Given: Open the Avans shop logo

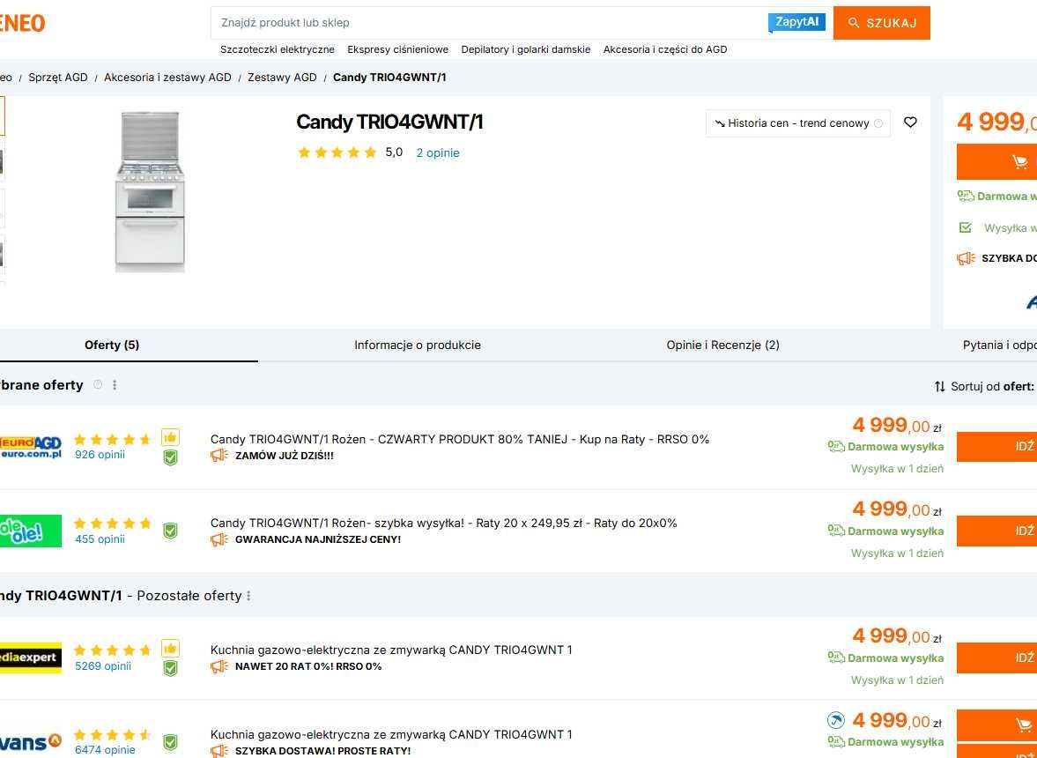Looking at the screenshot, I should [31, 742].
